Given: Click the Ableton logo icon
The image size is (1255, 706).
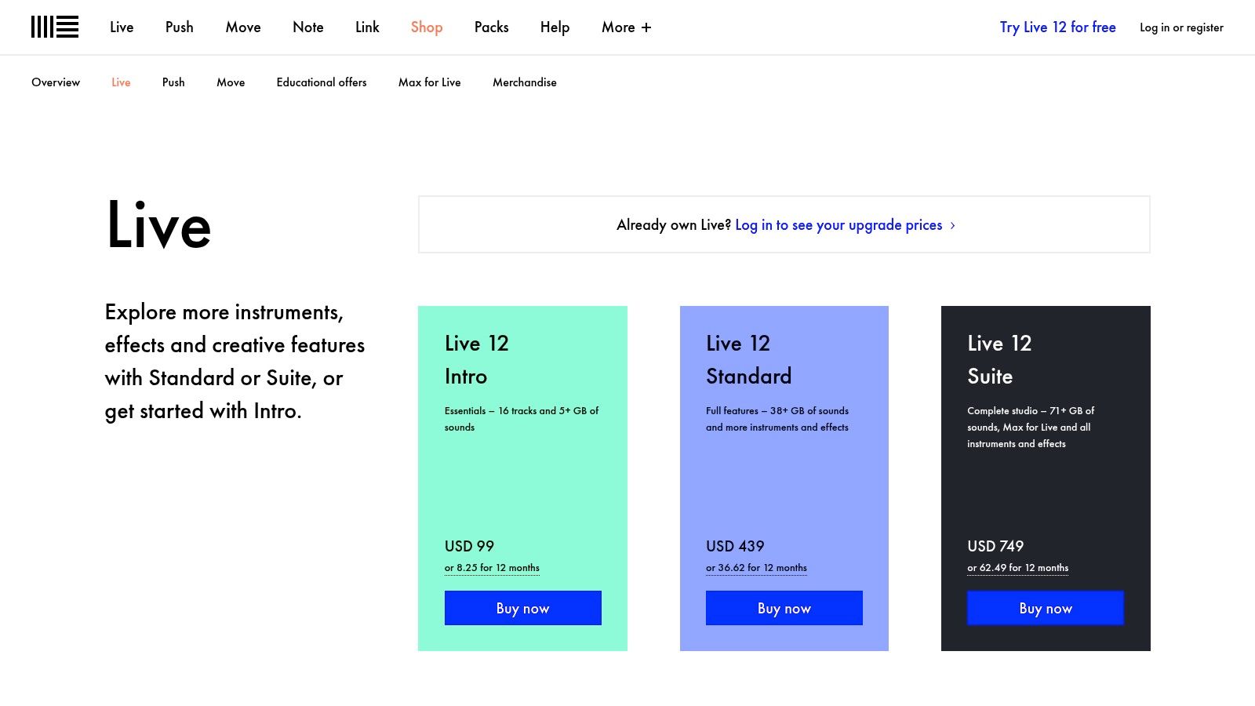Looking at the screenshot, I should point(55,27).
